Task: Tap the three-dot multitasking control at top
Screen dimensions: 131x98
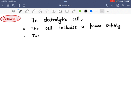Action: (65, 1)
